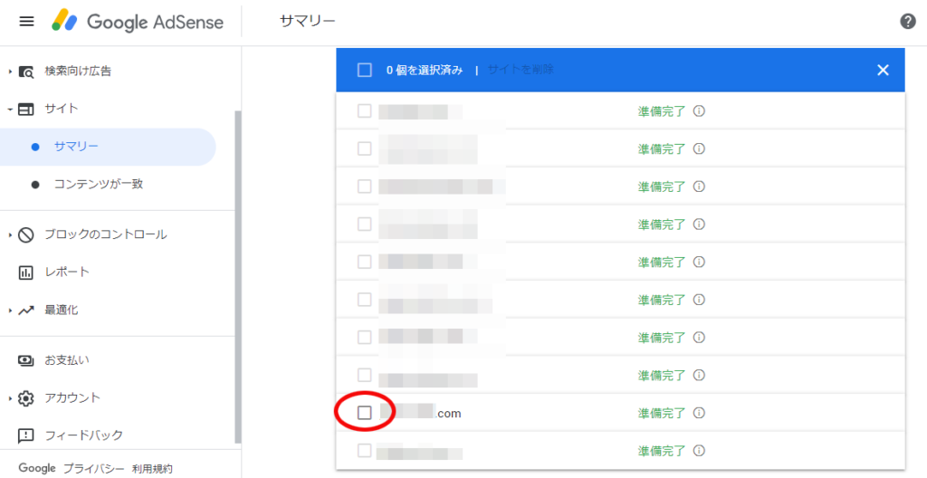Check the first site row checkbox
Viewport: 927px width, 478px height.
[x=365, y=111]
